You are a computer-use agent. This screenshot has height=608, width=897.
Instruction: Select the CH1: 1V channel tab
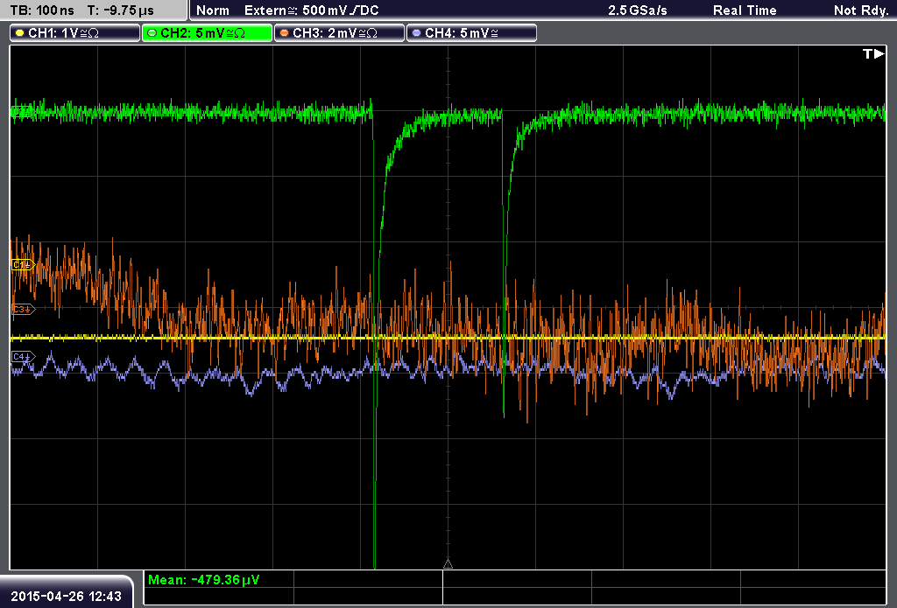click(x=75, y=33)
